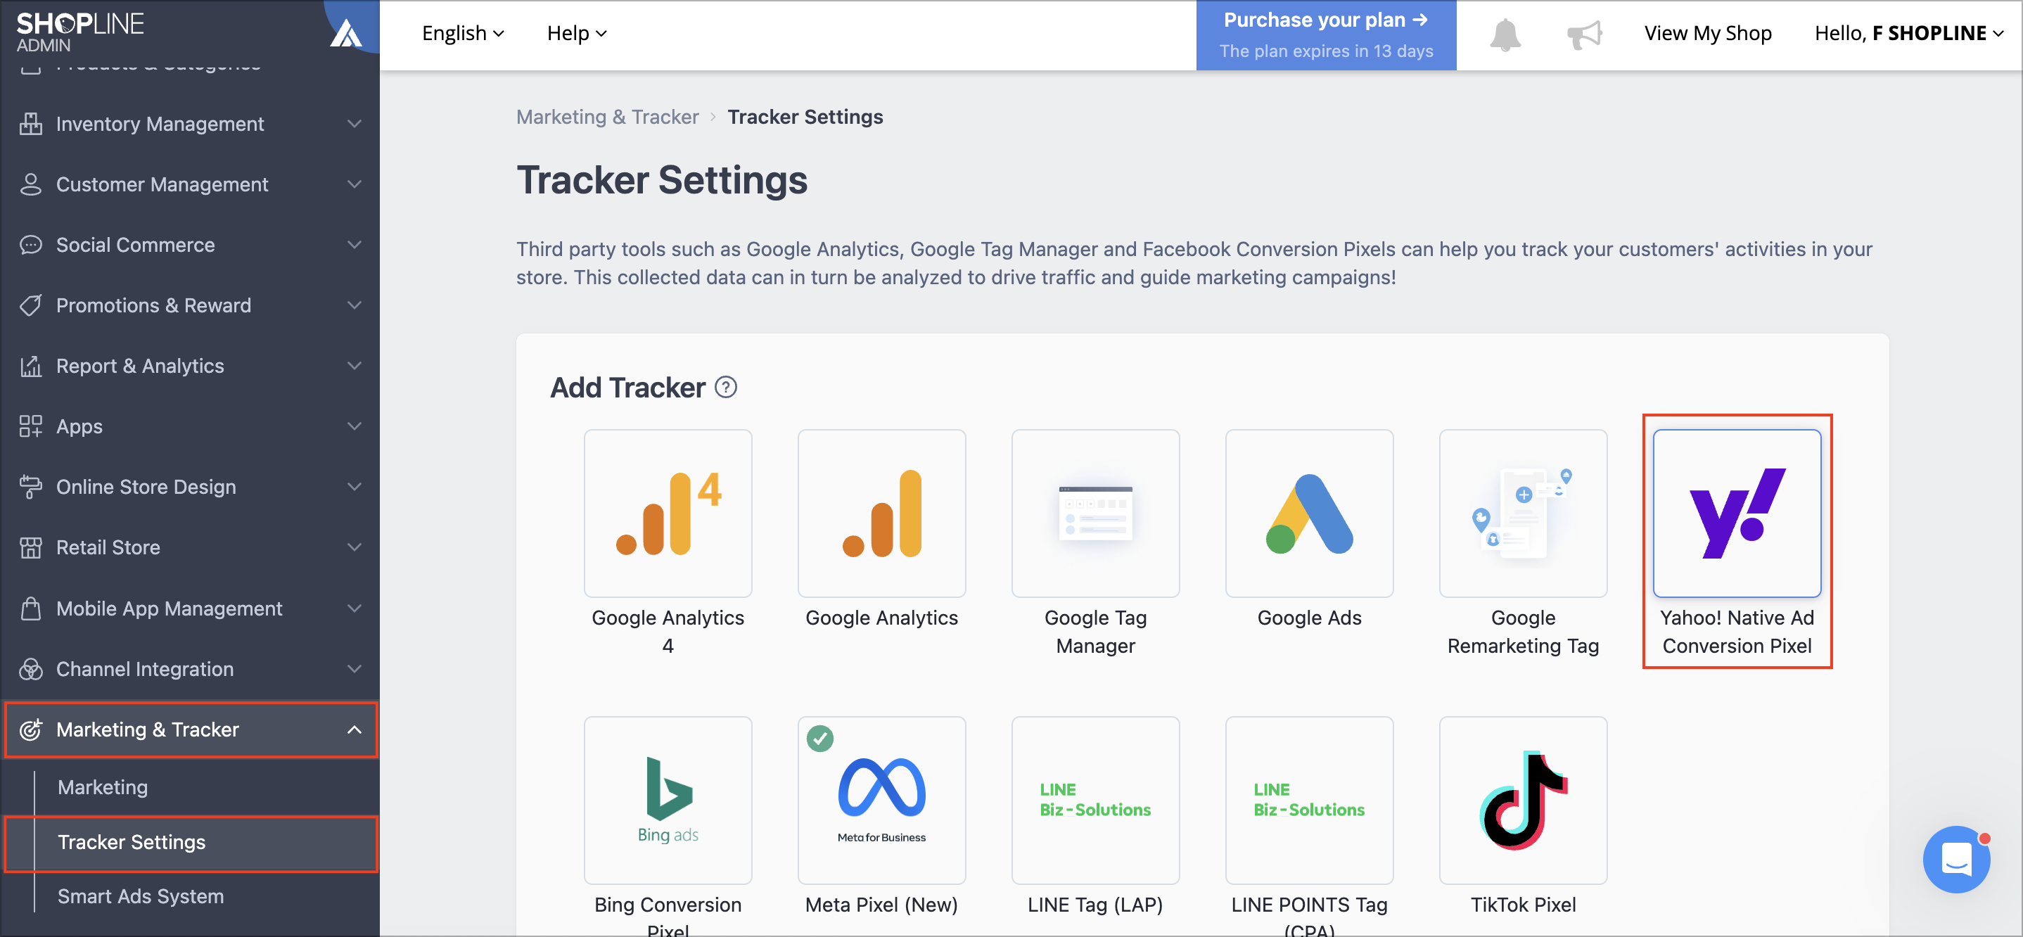Screen dimensions: 2023x937
Task: Expand the Online Store Design chevron
Action: click(x=355, y=486)
